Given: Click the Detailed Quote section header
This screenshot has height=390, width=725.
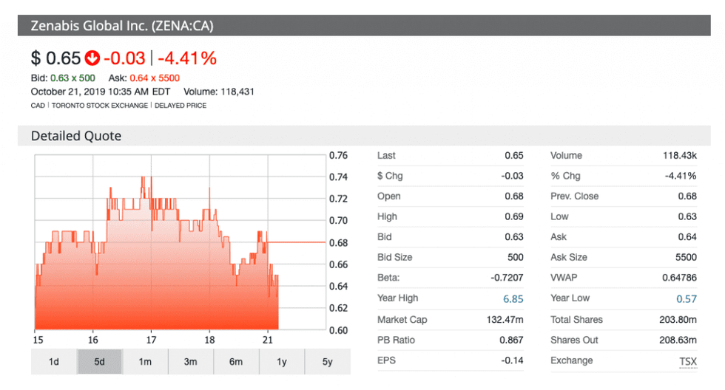Looking at the screenshot, I should pyautogui.click(x=76, y=136).
